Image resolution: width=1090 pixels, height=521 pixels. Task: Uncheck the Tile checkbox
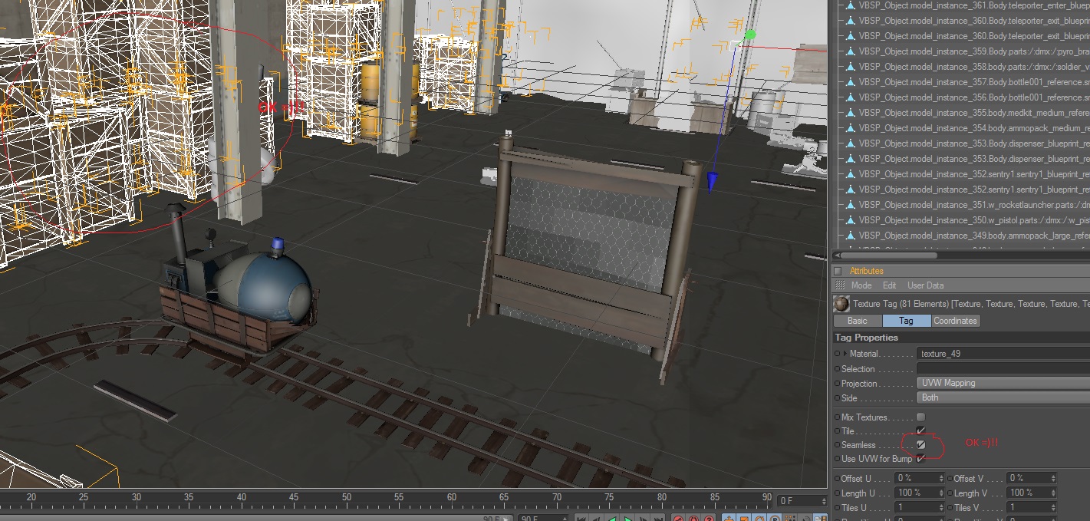click(x=920, y=431)
